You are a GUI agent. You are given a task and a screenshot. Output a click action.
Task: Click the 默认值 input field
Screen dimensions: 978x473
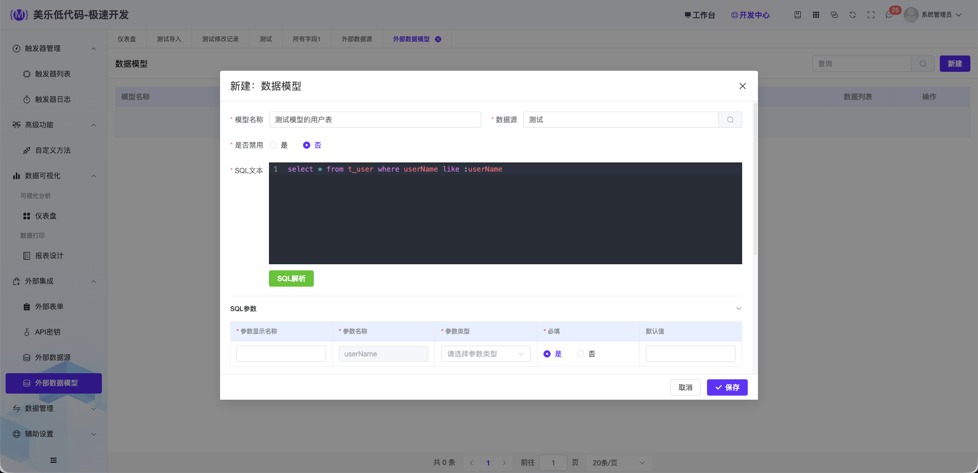pyautogui.click(x=691, y=354)
